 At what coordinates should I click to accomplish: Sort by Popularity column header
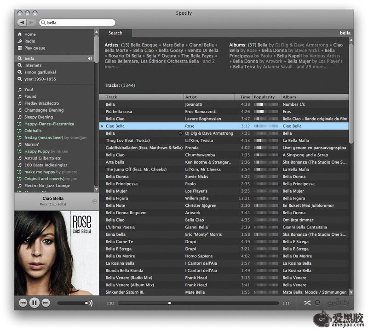[267, 97]
